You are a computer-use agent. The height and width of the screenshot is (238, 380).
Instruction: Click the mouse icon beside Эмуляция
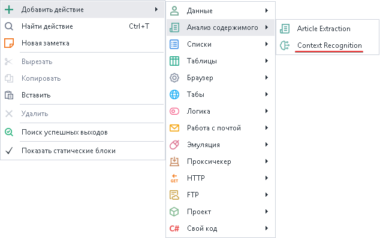(x=174, y=145)
